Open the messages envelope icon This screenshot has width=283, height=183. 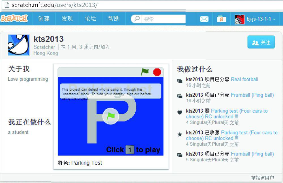(x=204, y=19)
